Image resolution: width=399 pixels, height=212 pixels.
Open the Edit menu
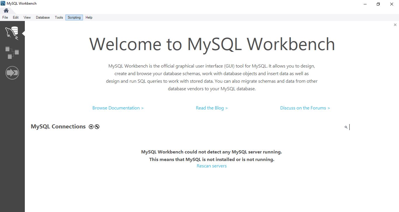(16, 17)
